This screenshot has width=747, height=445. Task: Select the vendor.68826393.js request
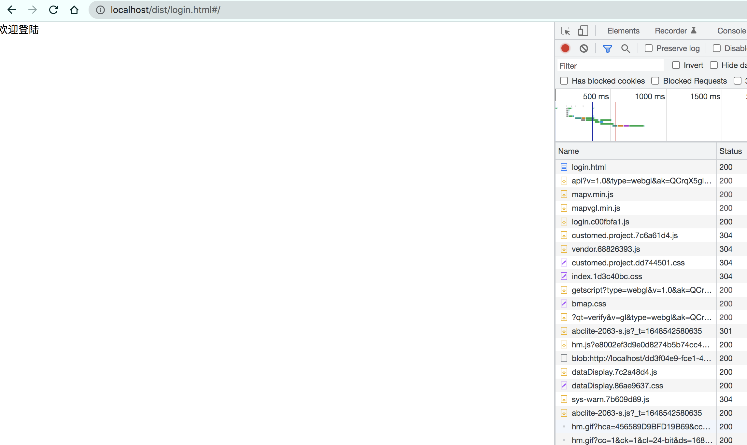point(606,249)
